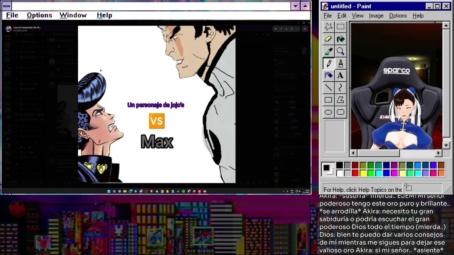This screenshot has height=255, width=454.
Task: Pick the Rectangle shape tool
Action: (x=328, y=100)
